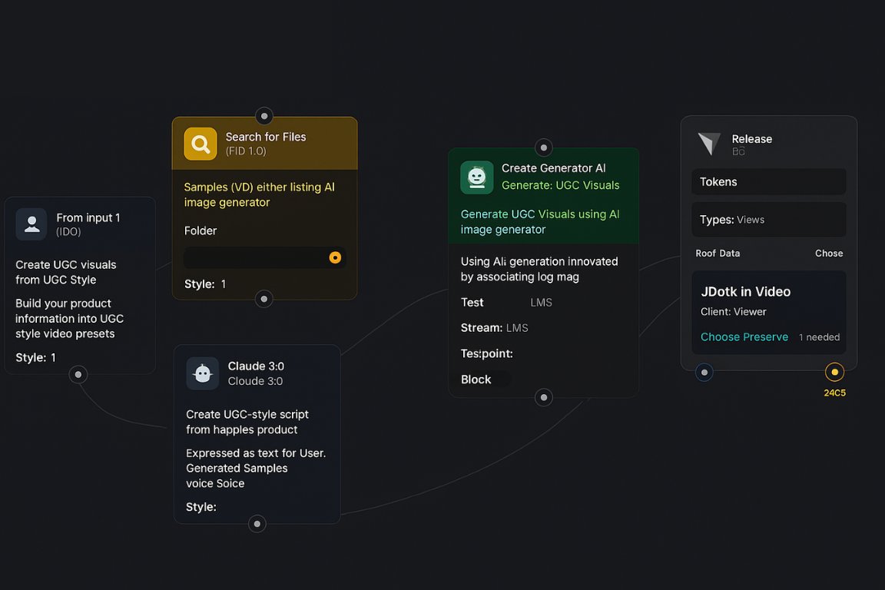Toggle the orange dot in Folder field
885x590 pixels.
tap(335, 257)
